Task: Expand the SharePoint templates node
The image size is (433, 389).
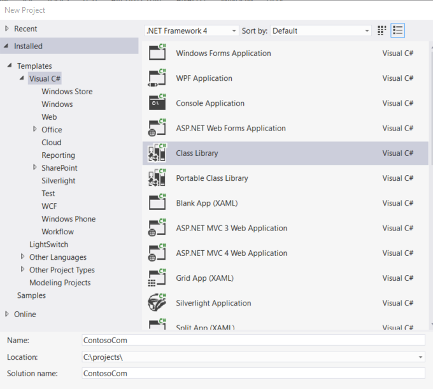Action: tap(35, 167)
